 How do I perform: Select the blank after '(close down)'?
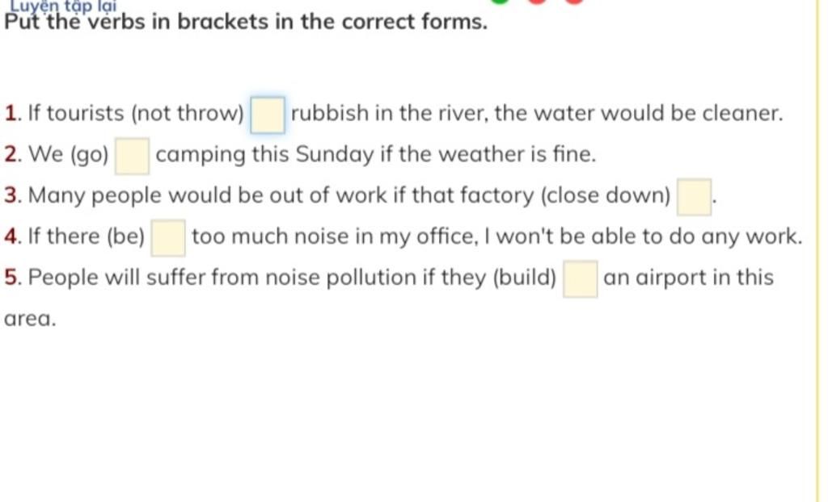695,197
